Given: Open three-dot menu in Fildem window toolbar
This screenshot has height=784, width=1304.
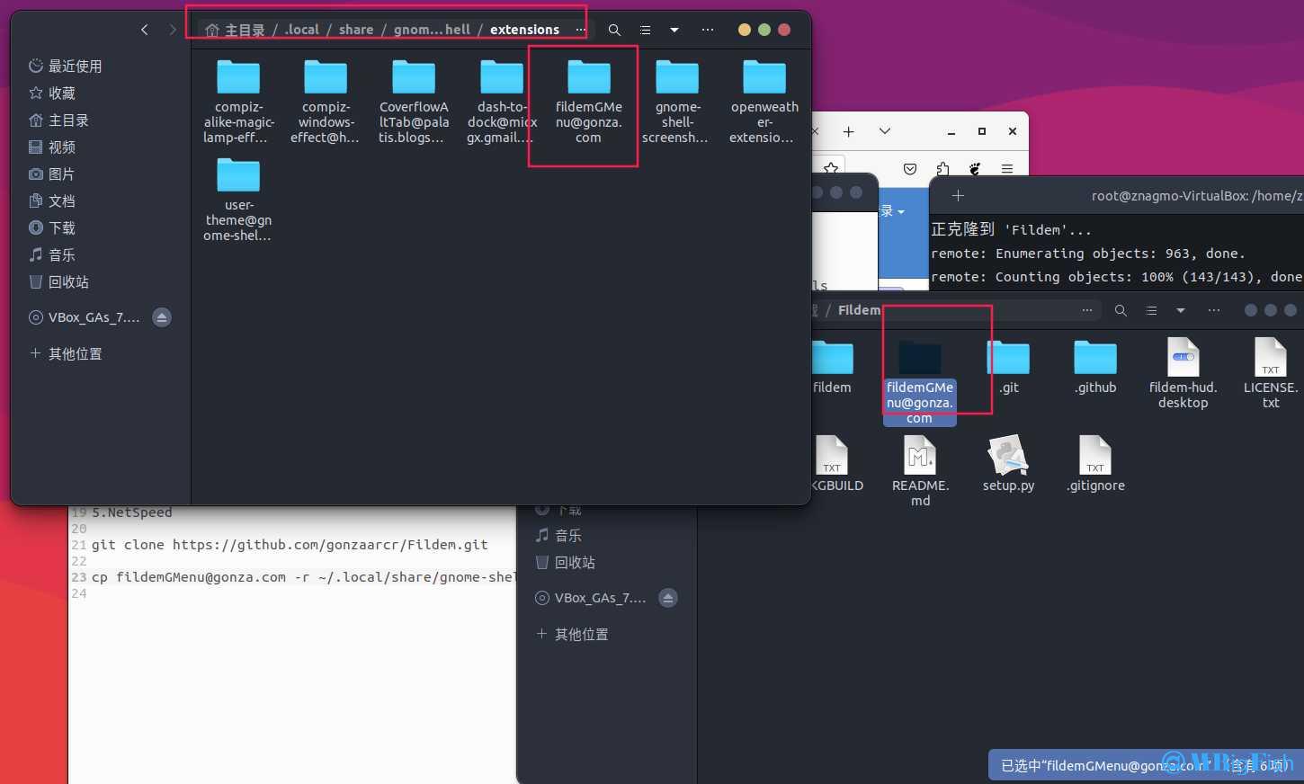Looking at the screenshot, I should (x=1214, y=310).
